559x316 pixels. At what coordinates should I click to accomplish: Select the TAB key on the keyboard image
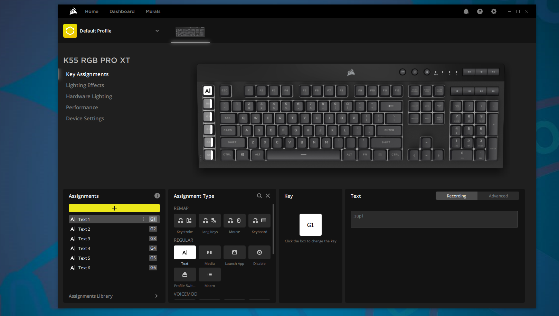click(228, 118)
